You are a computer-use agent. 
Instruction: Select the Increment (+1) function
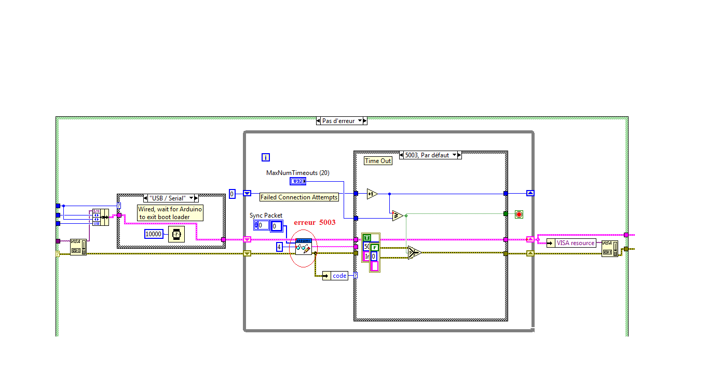click(372, 194)
